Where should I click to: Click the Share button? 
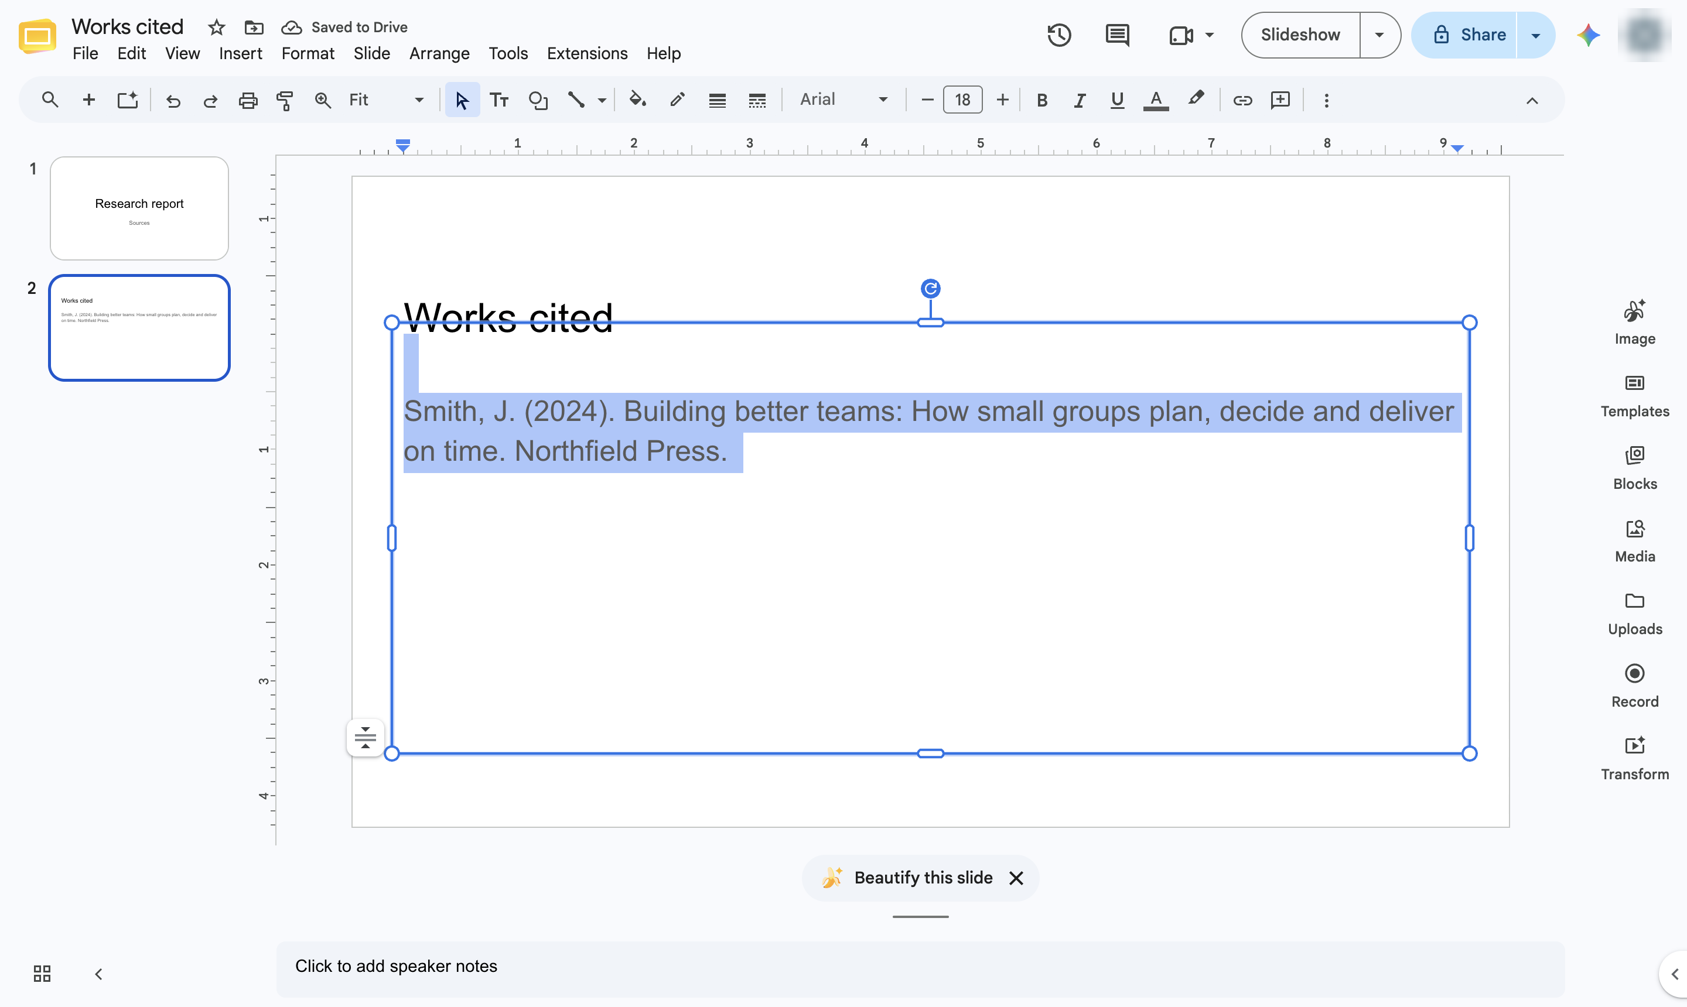pos(1464,35)
